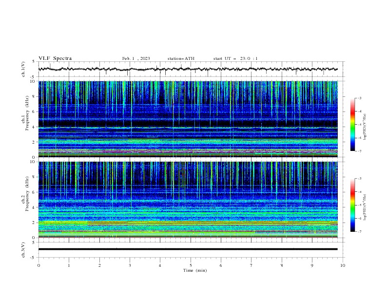This screenshot has height=298, width=386.
Task: Click time axis tick label "2"
Action: coord(99,265)
